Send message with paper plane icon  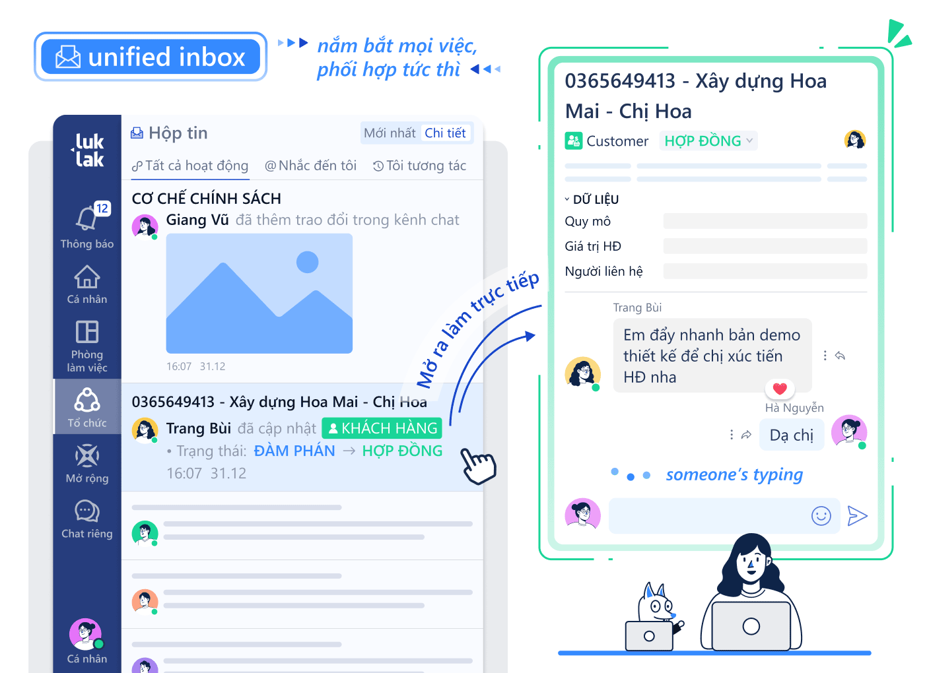[857, 516]
